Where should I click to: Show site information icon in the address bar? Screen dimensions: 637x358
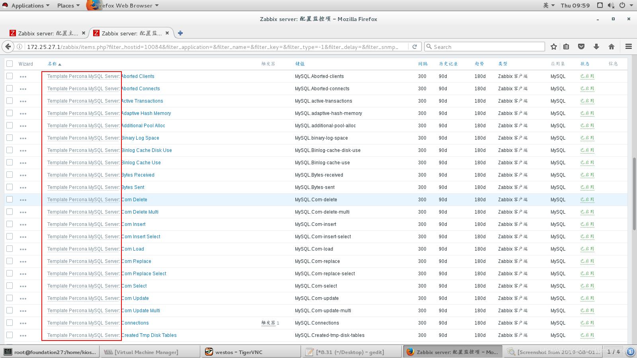tap(19, 47)
